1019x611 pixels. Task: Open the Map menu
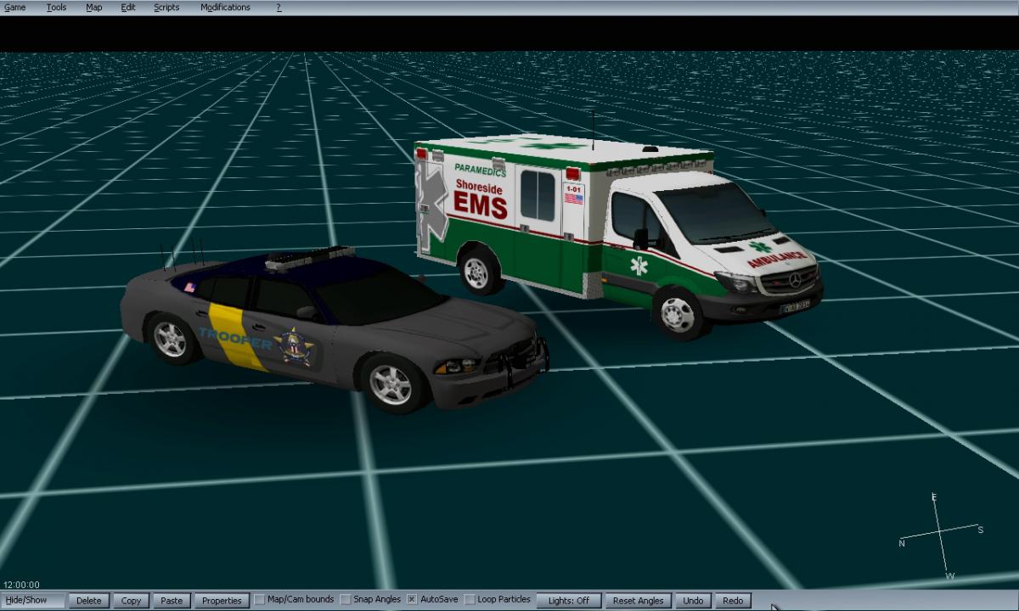pos(93,8)
